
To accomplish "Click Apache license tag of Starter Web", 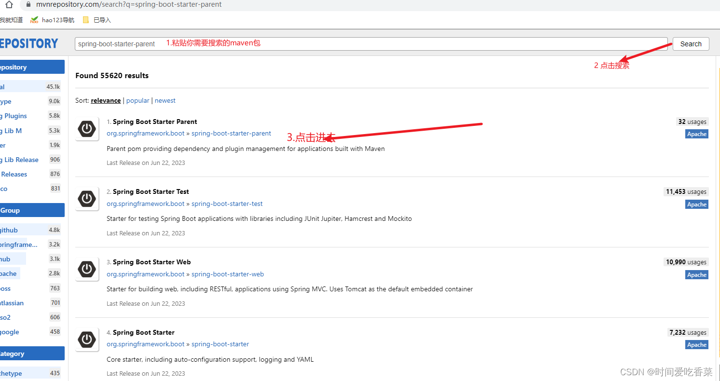I will click(x=697, y=275).
